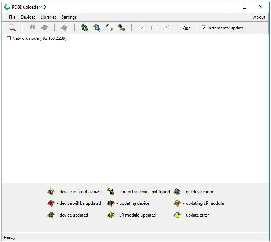The image size is (271, 242).
Task: Open the File menu
Action: pyautogui.click(x=12, y=17)
